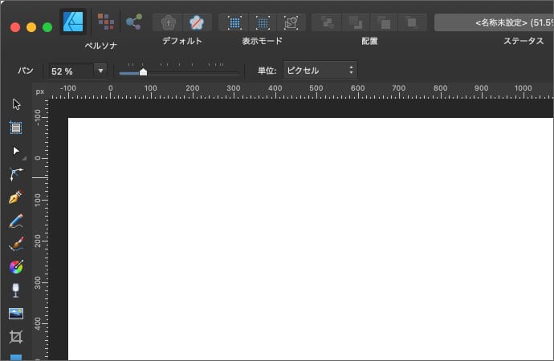Pick the Pencil tool

(x=16, y=220)
